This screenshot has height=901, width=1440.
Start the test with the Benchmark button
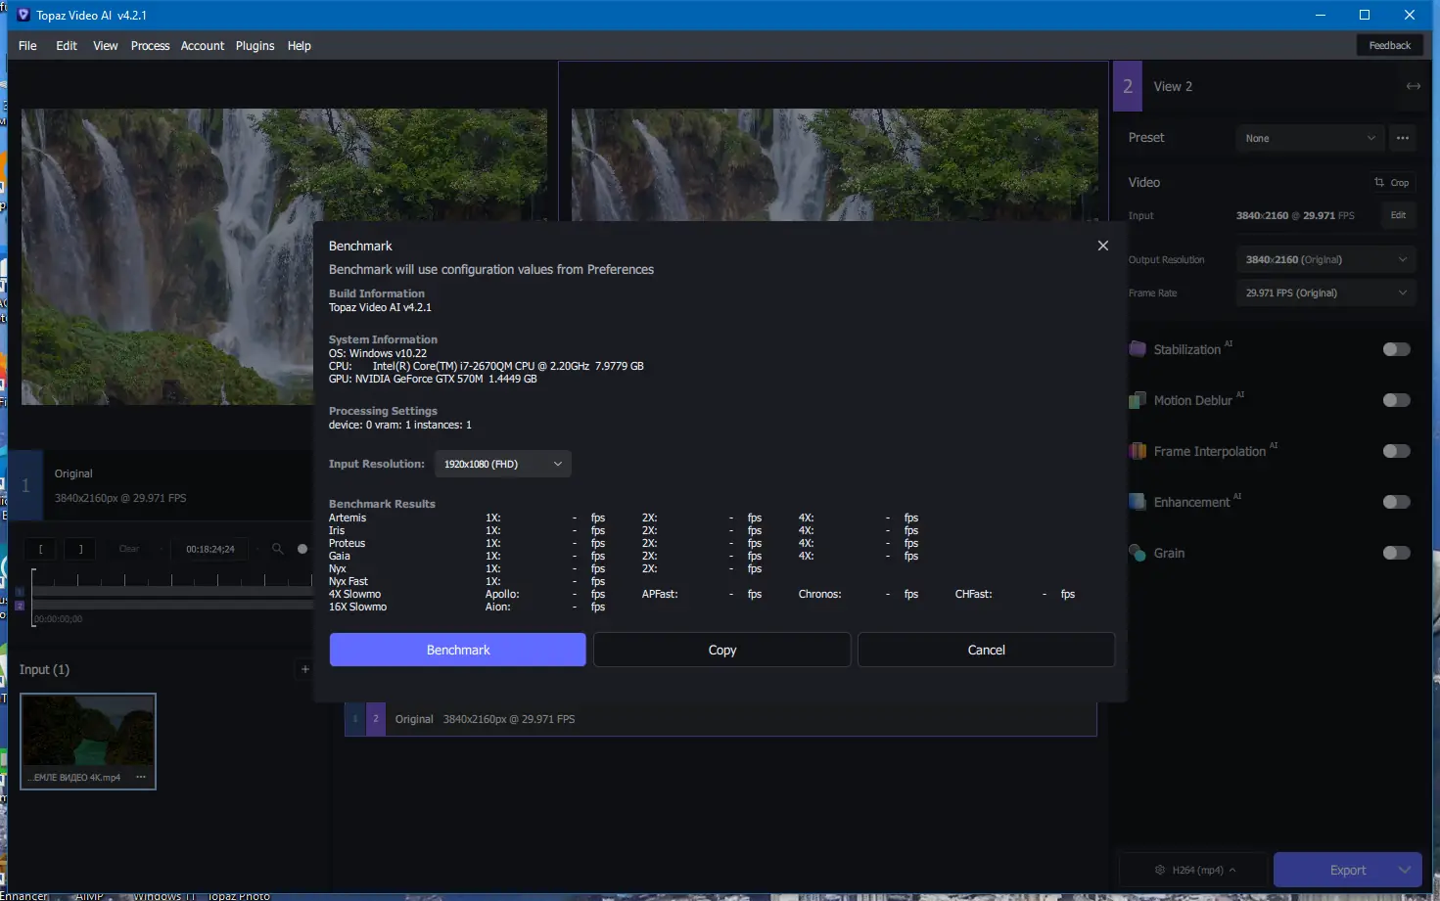458,650
